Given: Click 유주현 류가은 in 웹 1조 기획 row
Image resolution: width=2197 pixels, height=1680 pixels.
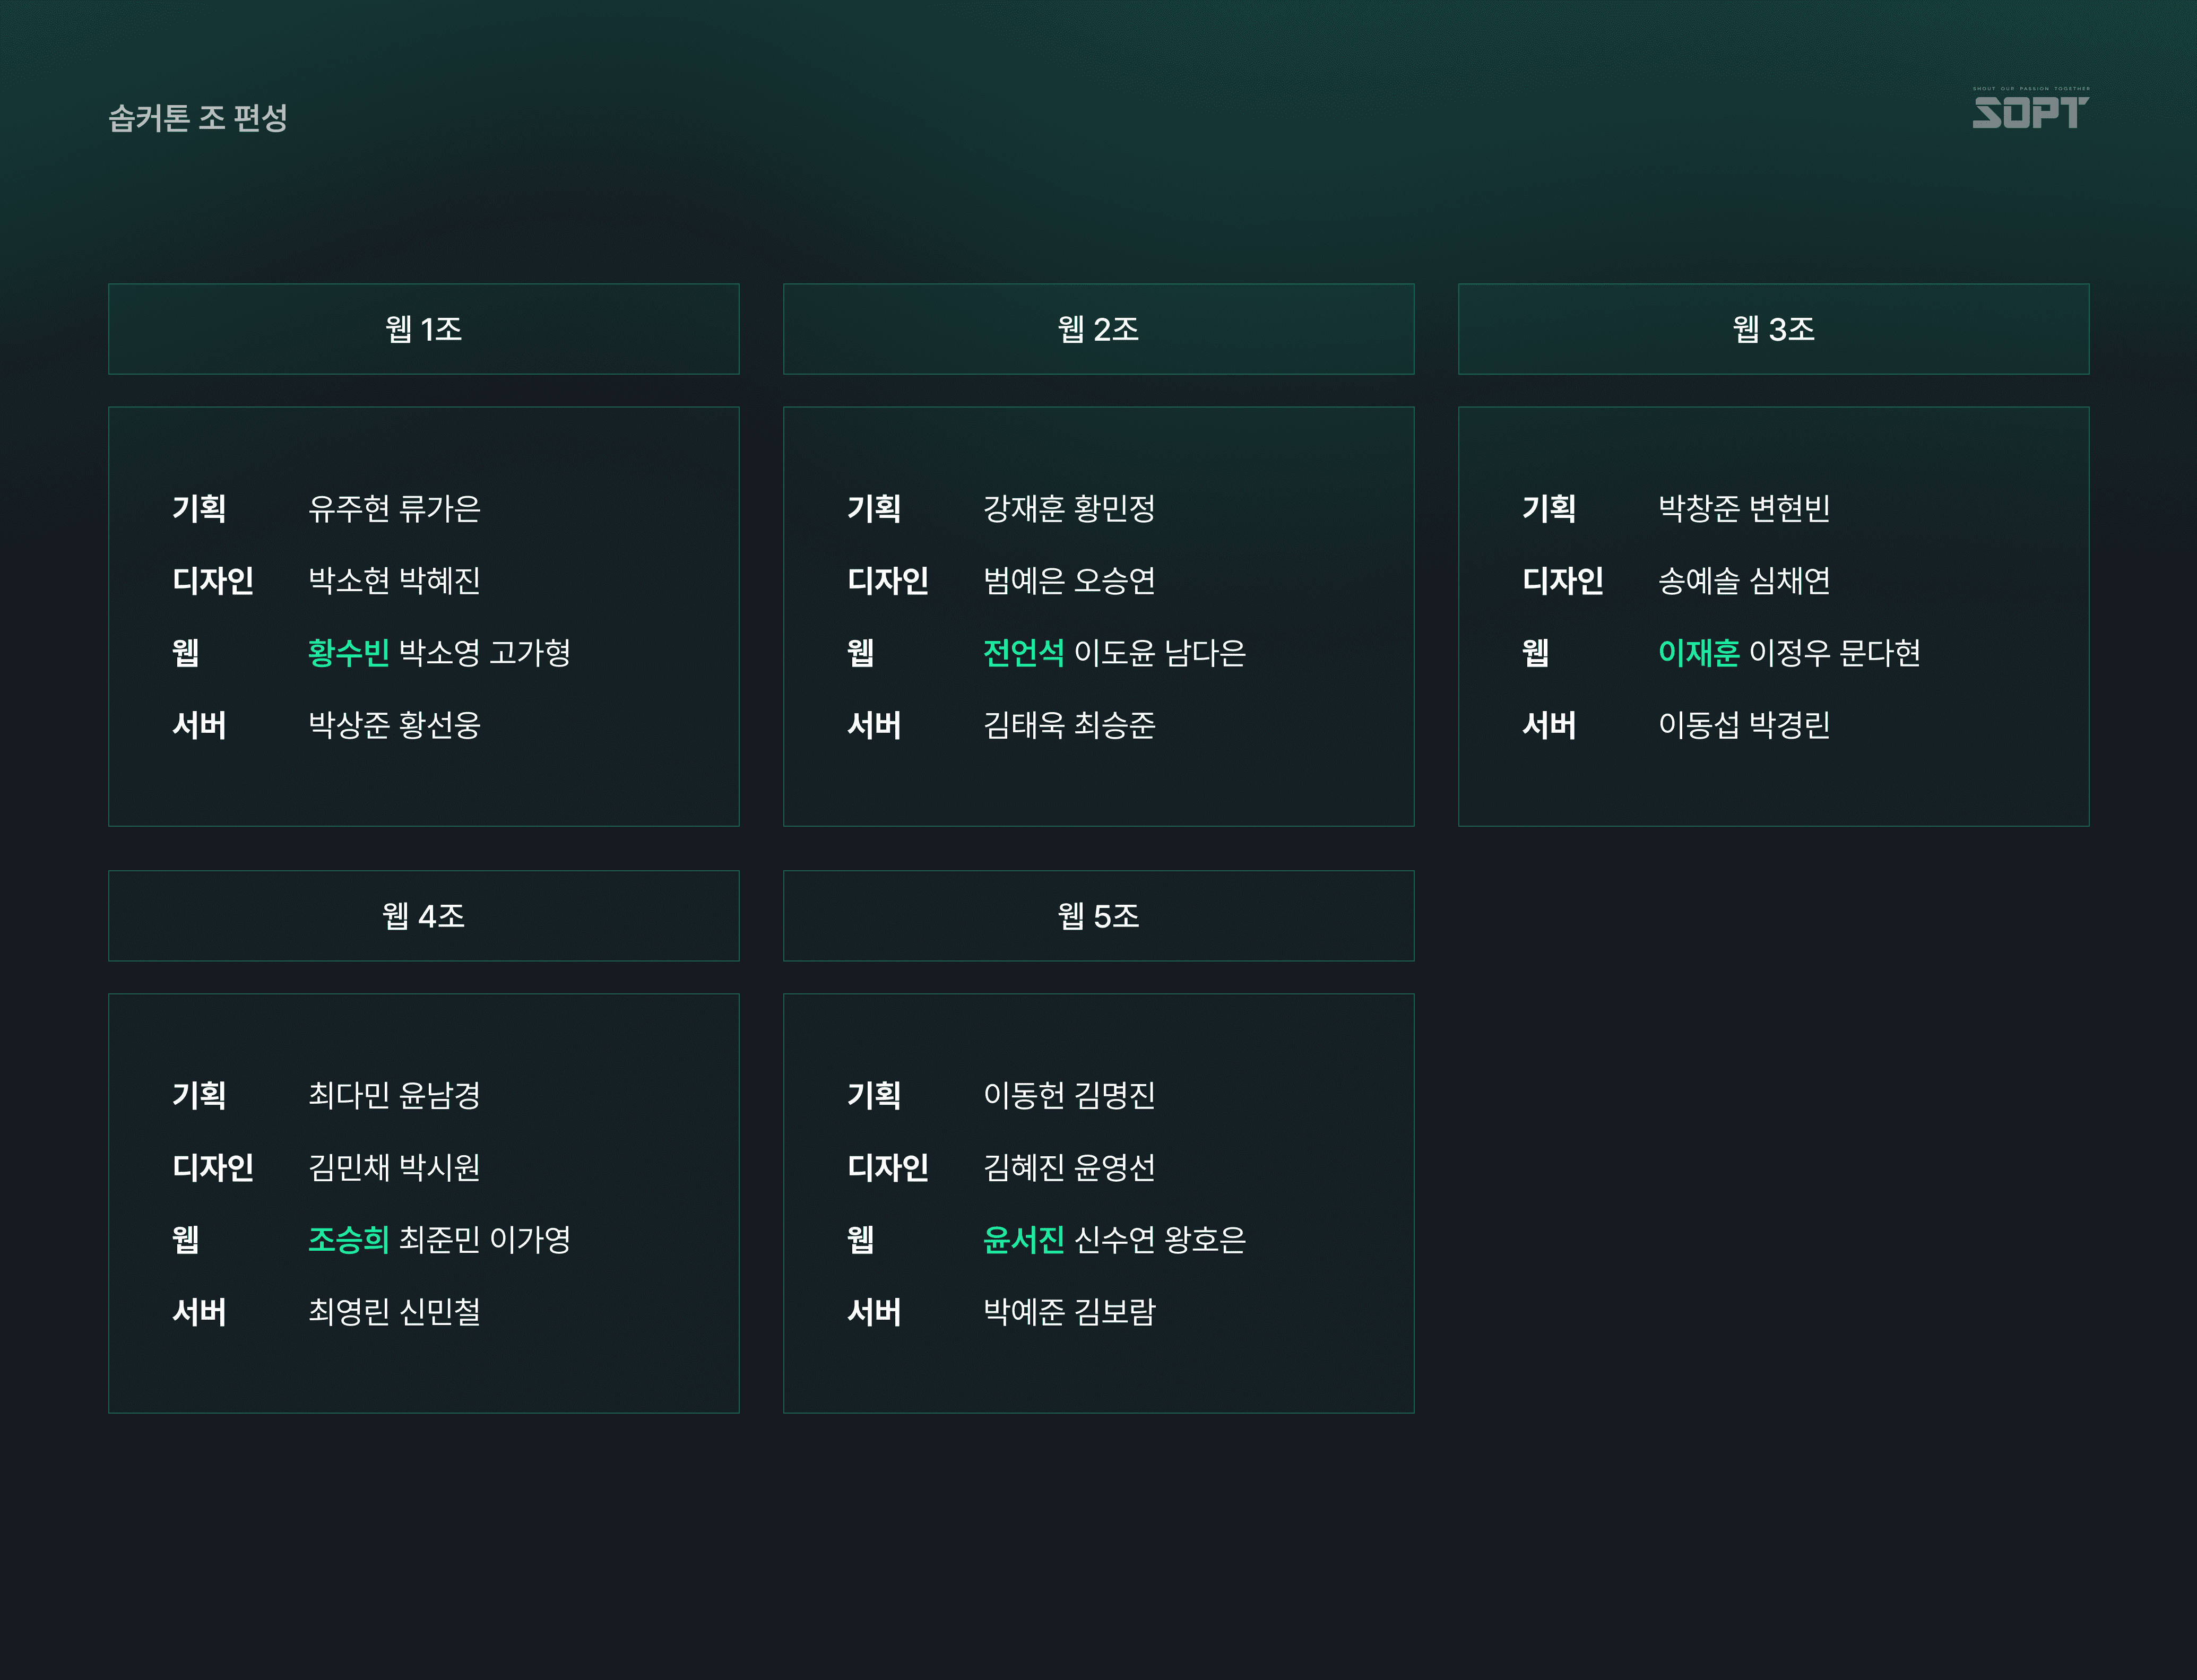Looking at the screenshot, I should pyautogui.click(x=394, y=509).
